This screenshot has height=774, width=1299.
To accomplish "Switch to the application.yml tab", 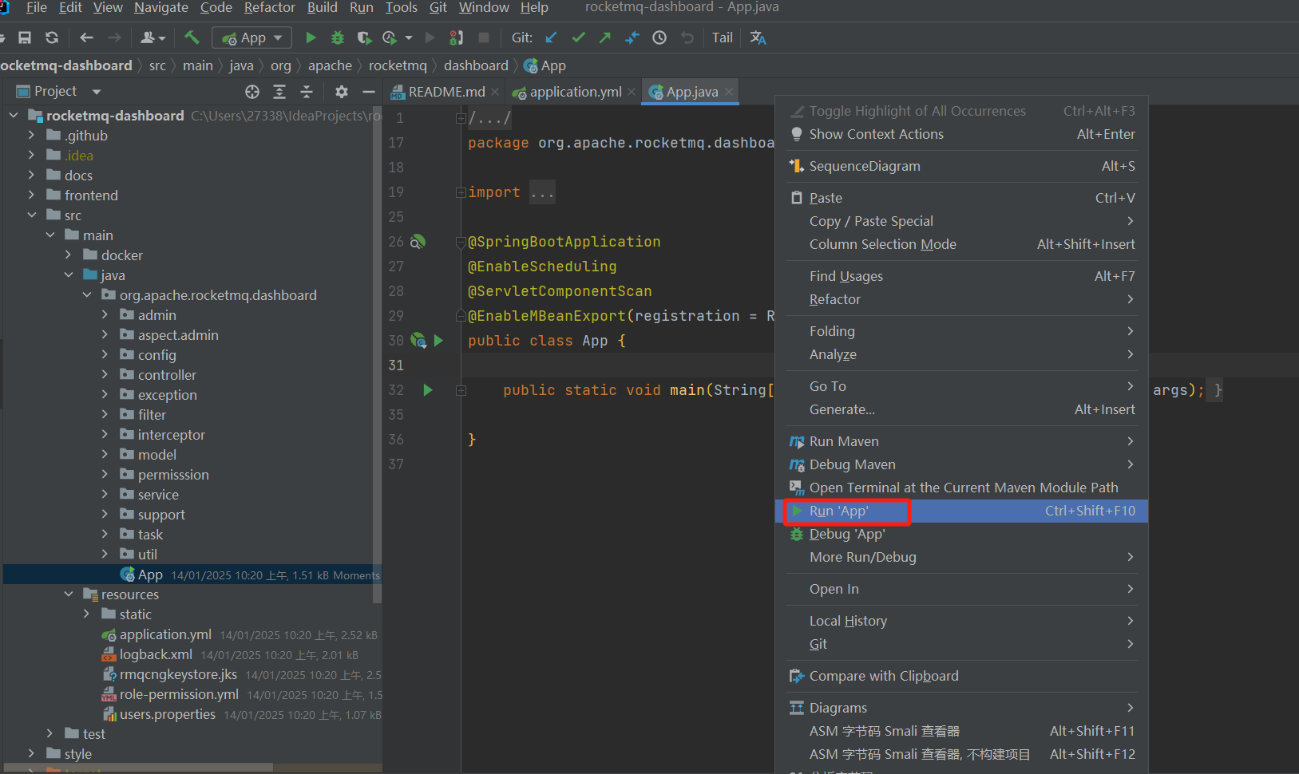I will (575, 92).
